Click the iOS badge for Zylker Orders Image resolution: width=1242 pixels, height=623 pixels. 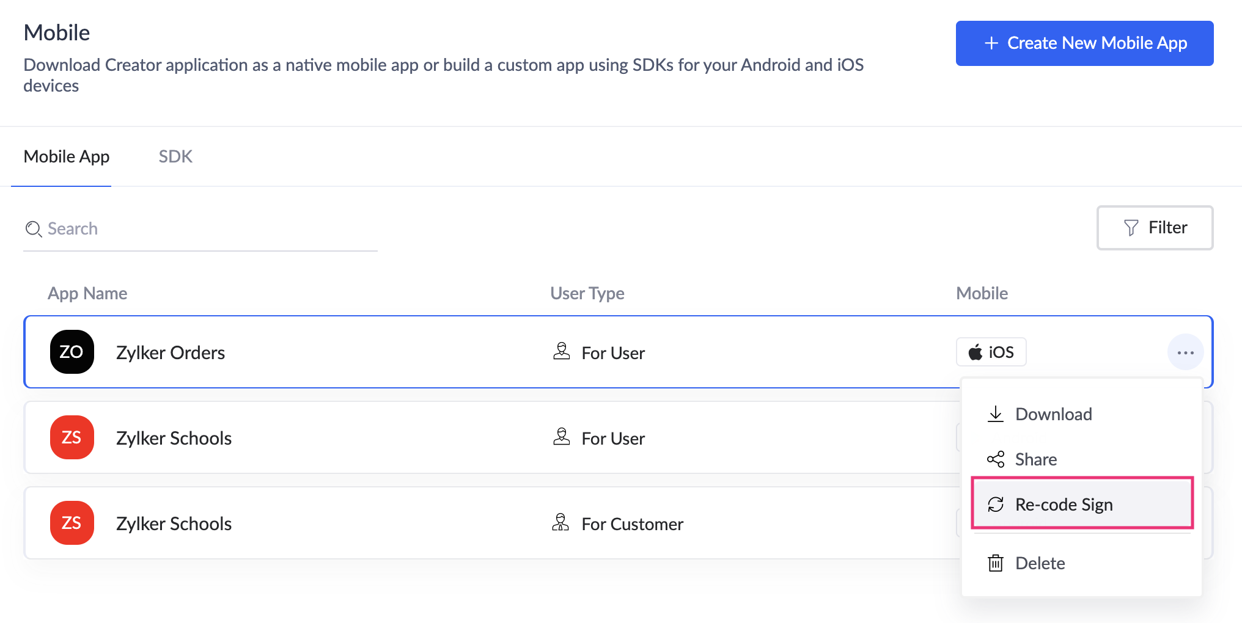[x=991, y=352]
